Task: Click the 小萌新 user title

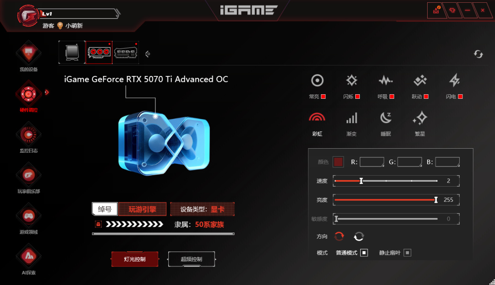Action: point(74,26)
